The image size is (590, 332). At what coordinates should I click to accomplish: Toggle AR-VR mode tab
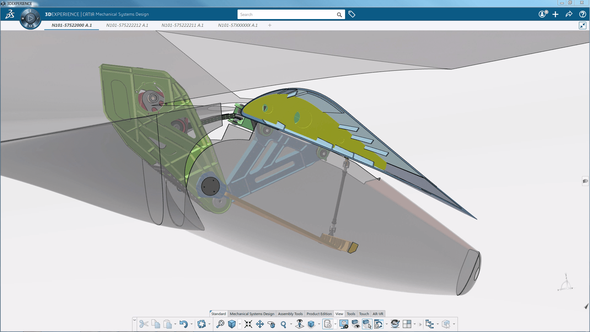point(378,313)
